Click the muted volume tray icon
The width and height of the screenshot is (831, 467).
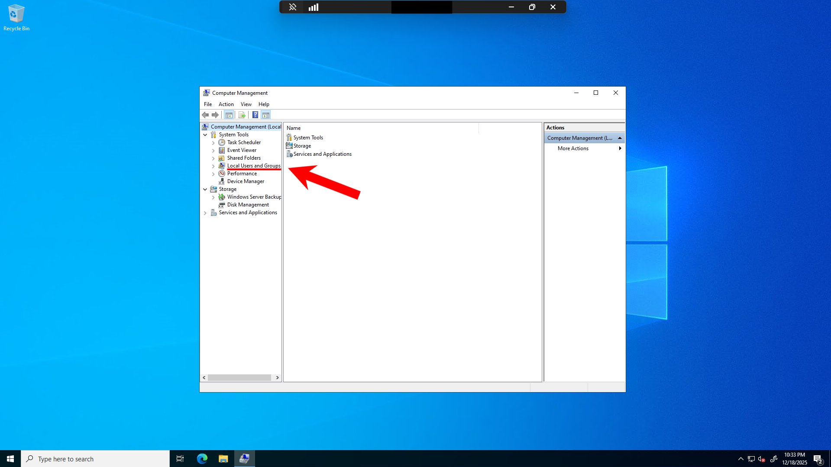pyautogui.click(x=762, y=459)
